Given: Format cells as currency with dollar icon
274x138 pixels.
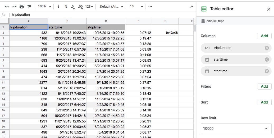Looking at the screenshot, I should 58,6.
